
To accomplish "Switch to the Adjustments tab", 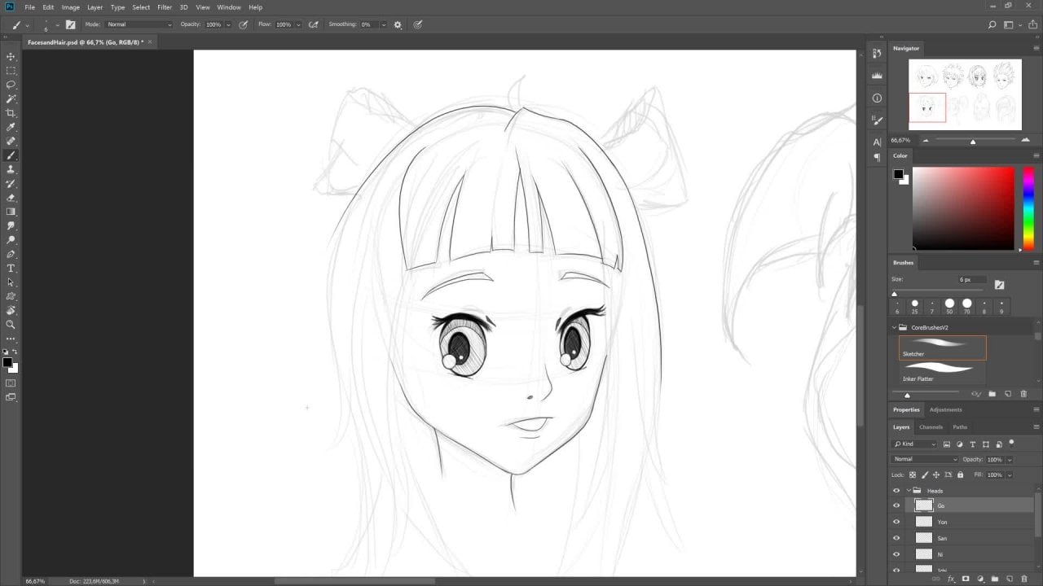I will 945,409.
